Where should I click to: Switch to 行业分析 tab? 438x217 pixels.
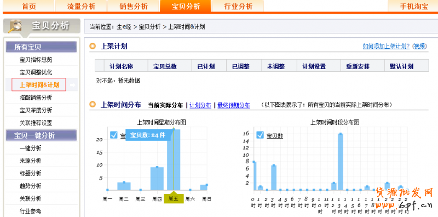coord(238,6)
